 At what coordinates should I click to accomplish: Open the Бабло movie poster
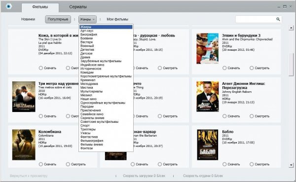(208, 145)
